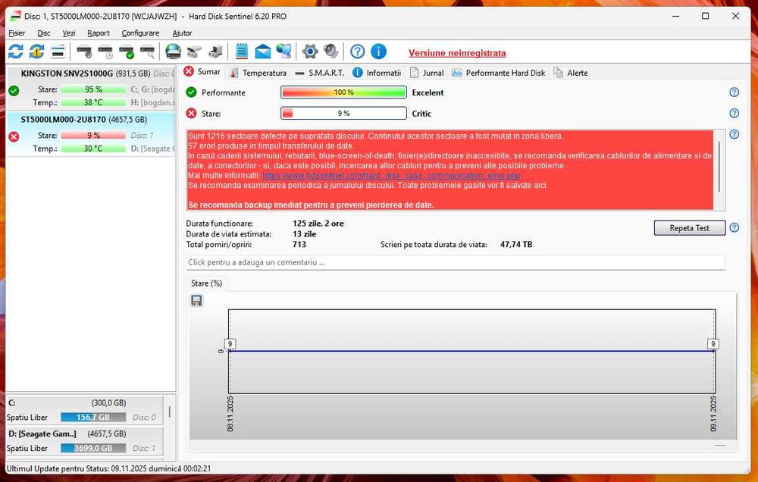Click the blue info toolbar icon

click(378, 52)
